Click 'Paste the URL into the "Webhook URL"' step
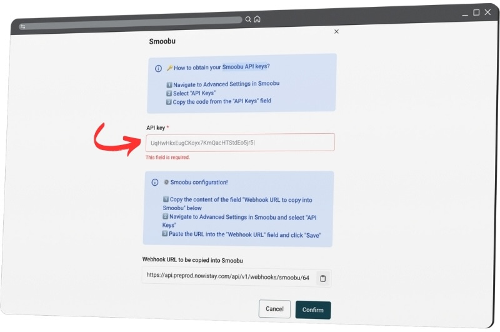 pyautogui.click(x=241, y=234)
